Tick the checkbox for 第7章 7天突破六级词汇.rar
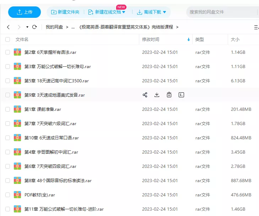The height and width of the screenshot is (216, 259). pos(8,123)
